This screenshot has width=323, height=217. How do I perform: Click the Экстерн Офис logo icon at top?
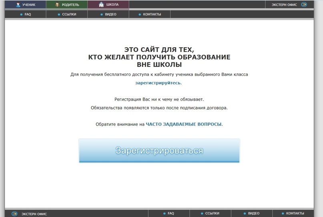point(304,4)
